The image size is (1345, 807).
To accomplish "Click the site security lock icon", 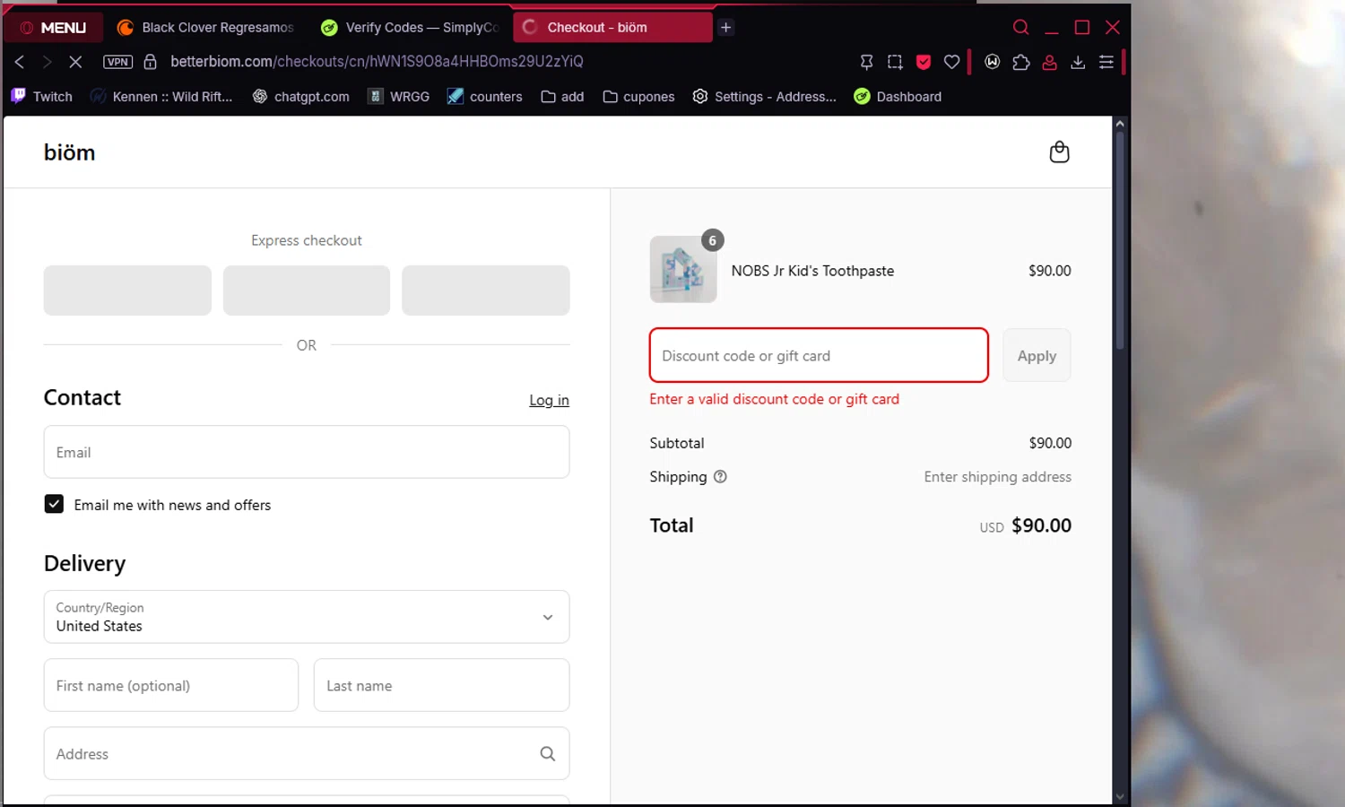I will pyautogui.click(x=151, y=62).
